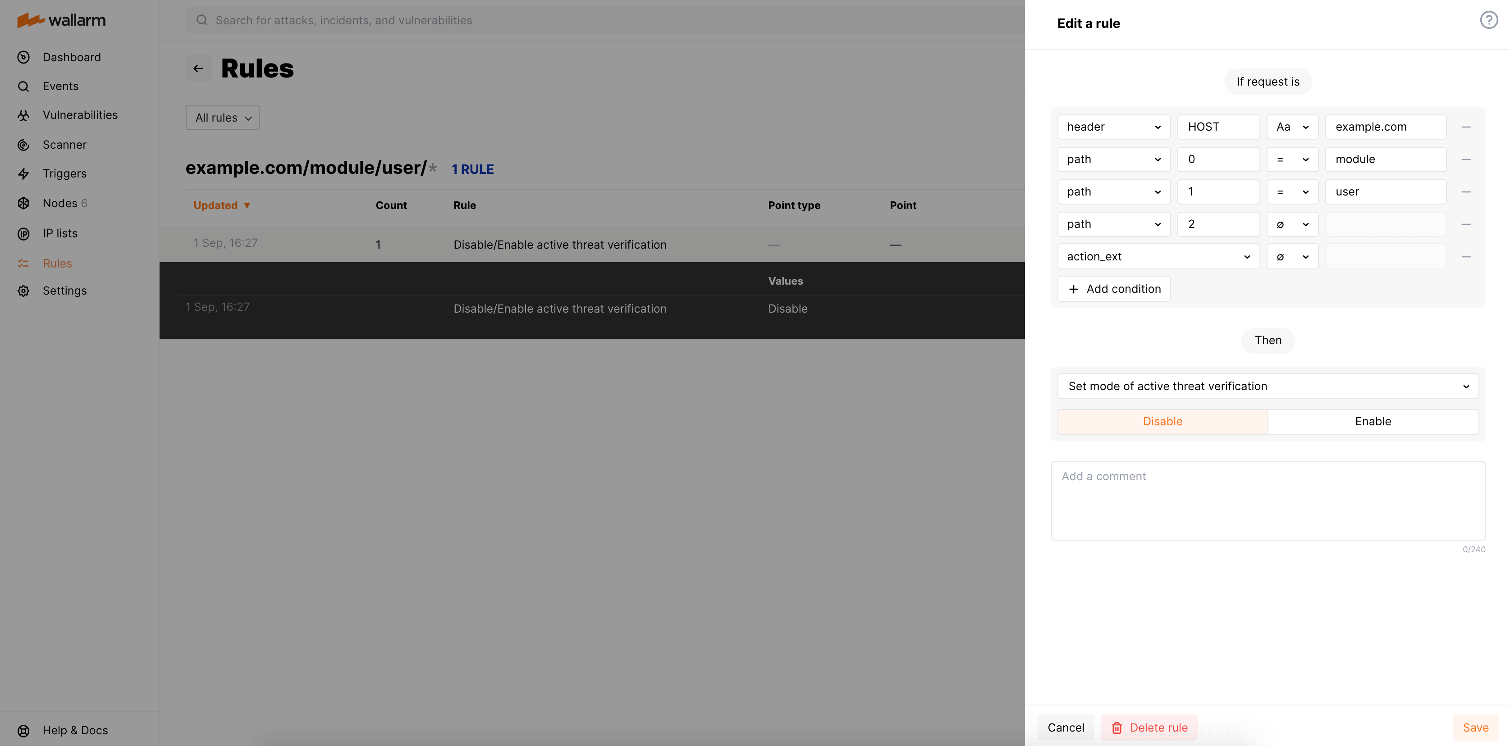
Task: Open the Dashboard from the sidebar
Action: pos(72,57)
